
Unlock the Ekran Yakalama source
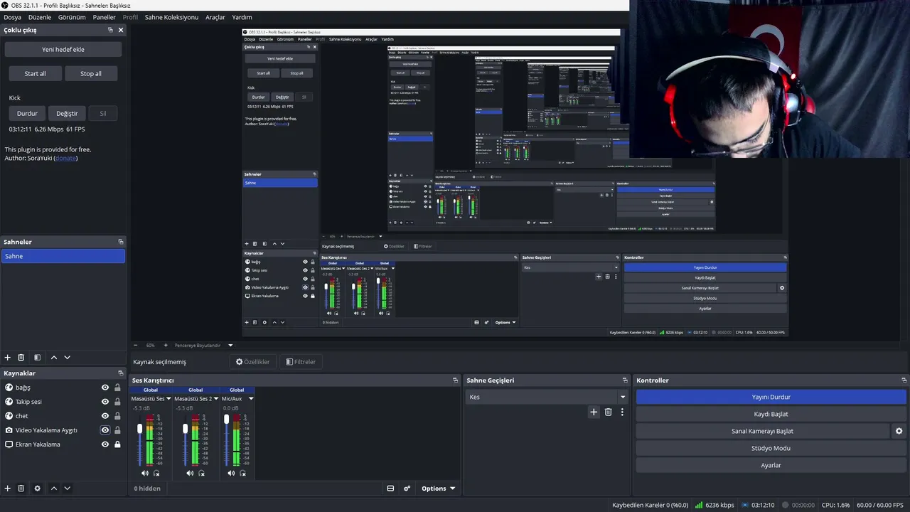point(117,444)
